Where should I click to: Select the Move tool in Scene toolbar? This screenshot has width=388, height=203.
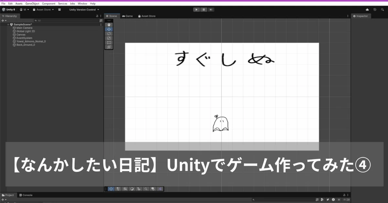coord(109,29)
